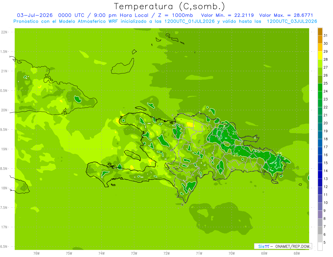Click the green colorbar segment between 24 and 25
The image size is (333, 257).
tap(320, 87)
